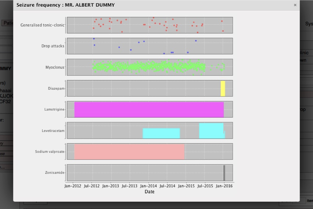Click the Jan-2014 tick on date axis
The width and height of the screenshot is (313, 209).
coord(148,186)
